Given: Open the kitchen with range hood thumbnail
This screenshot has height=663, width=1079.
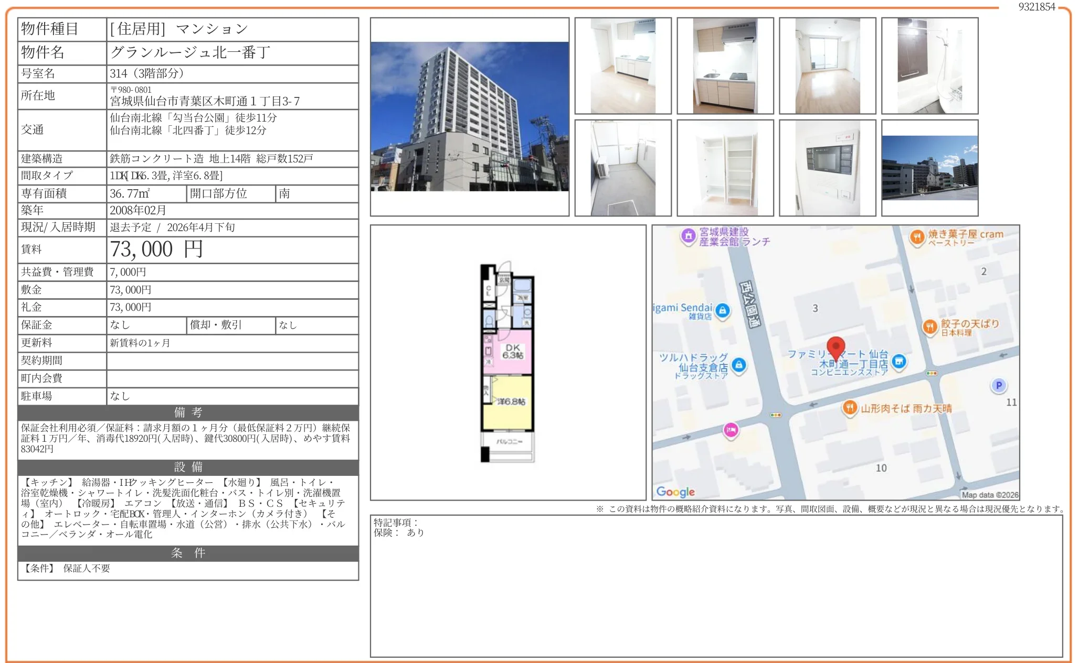Looking at the screenshot, I should click(x=725, y=66).
